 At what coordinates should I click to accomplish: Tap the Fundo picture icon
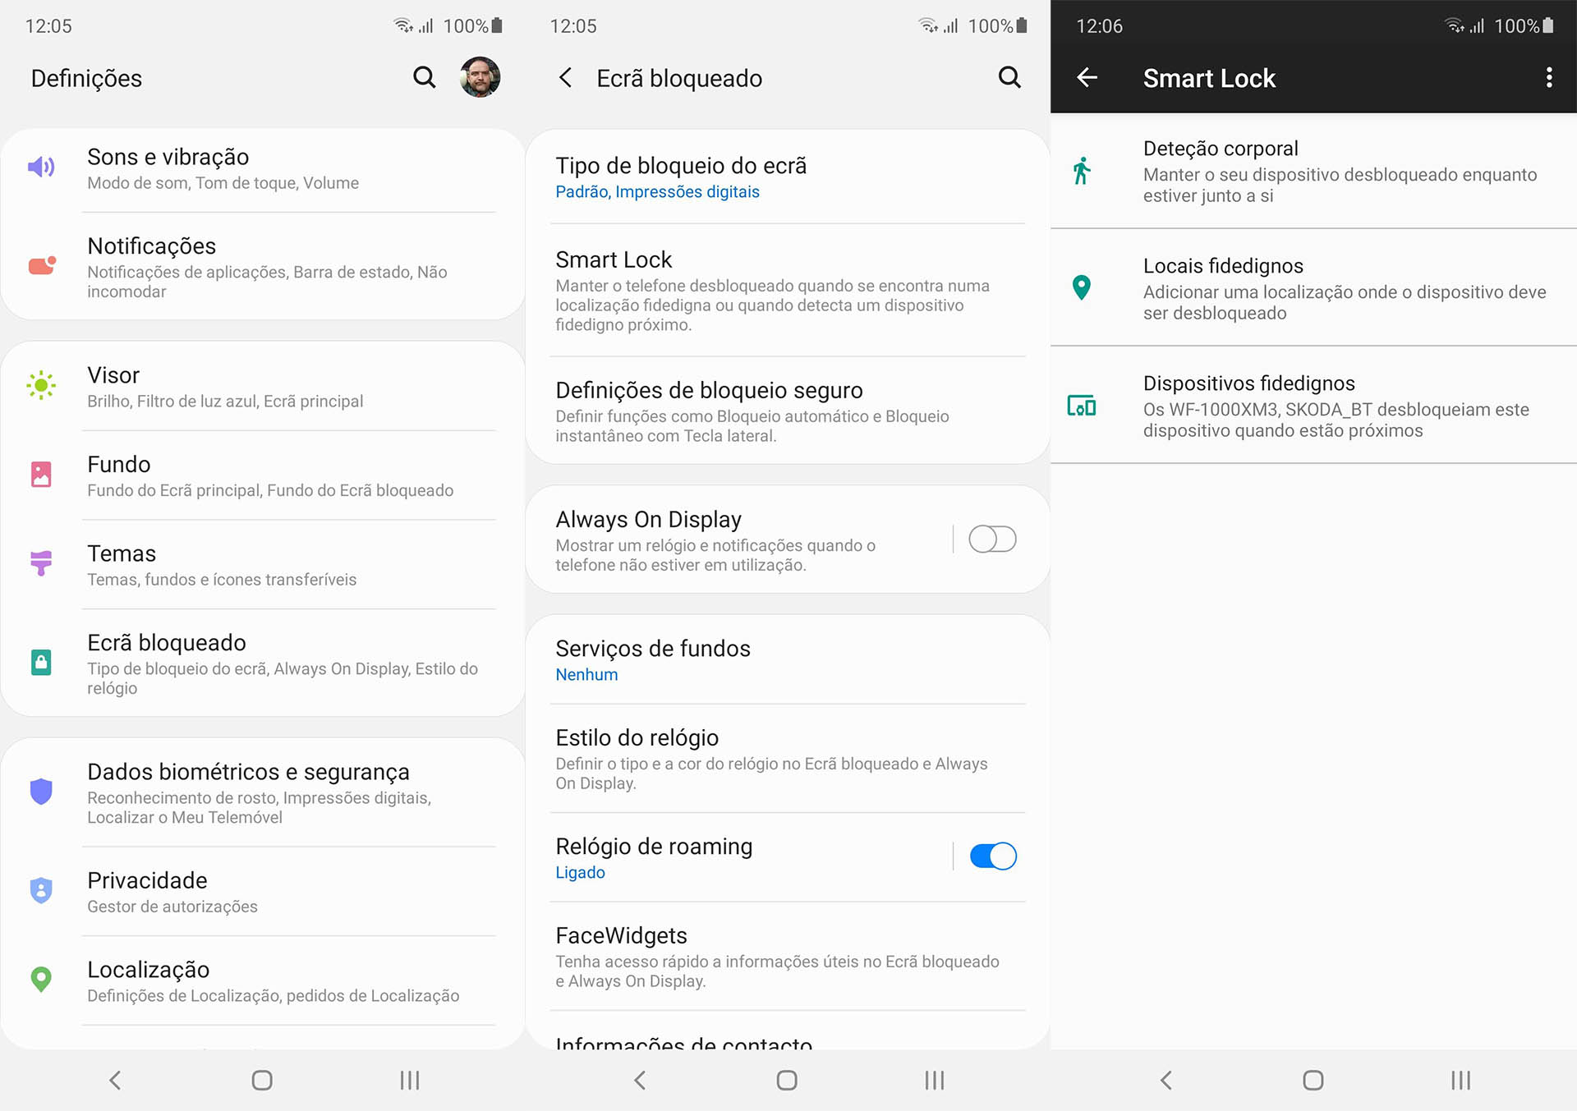click(x=41, y=475)
